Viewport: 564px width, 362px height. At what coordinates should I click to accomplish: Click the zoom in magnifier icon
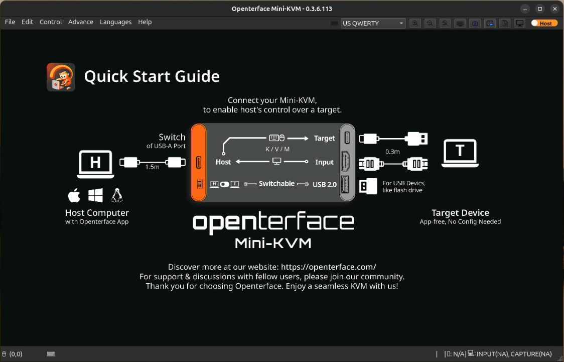click(x=415, y=23)
